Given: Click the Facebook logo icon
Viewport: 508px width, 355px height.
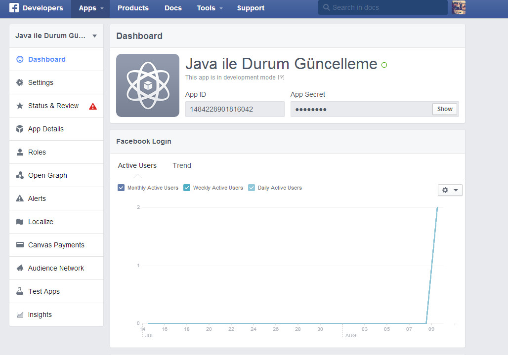Looking at the screenshot, I should tap(14, 8).
